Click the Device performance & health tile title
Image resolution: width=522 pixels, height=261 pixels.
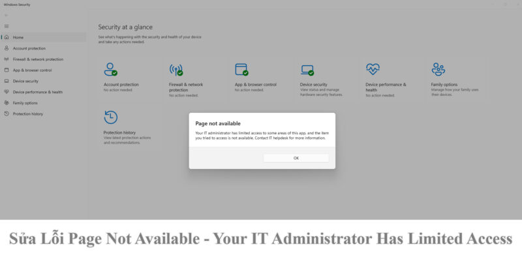pos(386,87)
